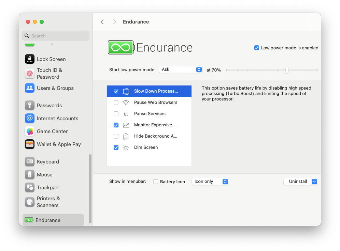The width and height of the screenshot is (340, 251).
Task: Click the Pause Web Browsers WiFi icon
Action: coord(126,102)
